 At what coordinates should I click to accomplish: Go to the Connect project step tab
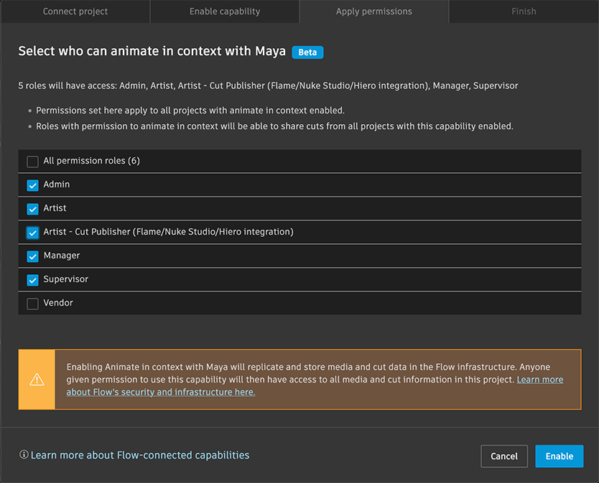coord(75,11)
